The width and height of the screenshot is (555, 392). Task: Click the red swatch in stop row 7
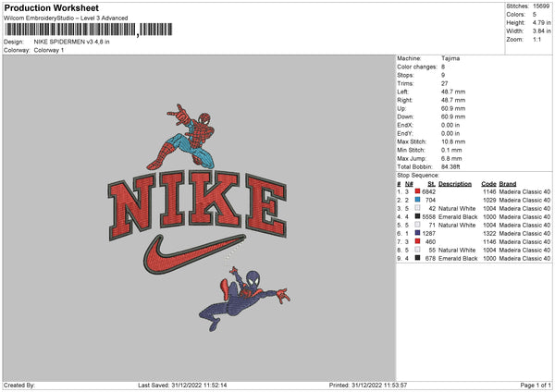(417, 241)
